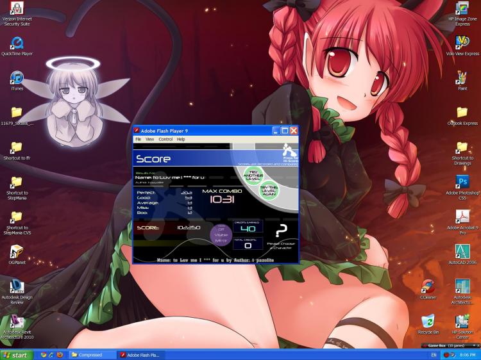Open Control menu in Flash Player
Screen dimensions: 481x360
pyautogui.click(x=165, y=139)
